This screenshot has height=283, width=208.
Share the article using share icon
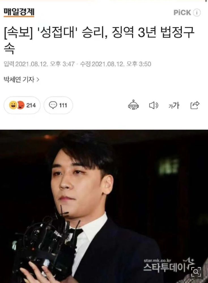tap(195, 105)
